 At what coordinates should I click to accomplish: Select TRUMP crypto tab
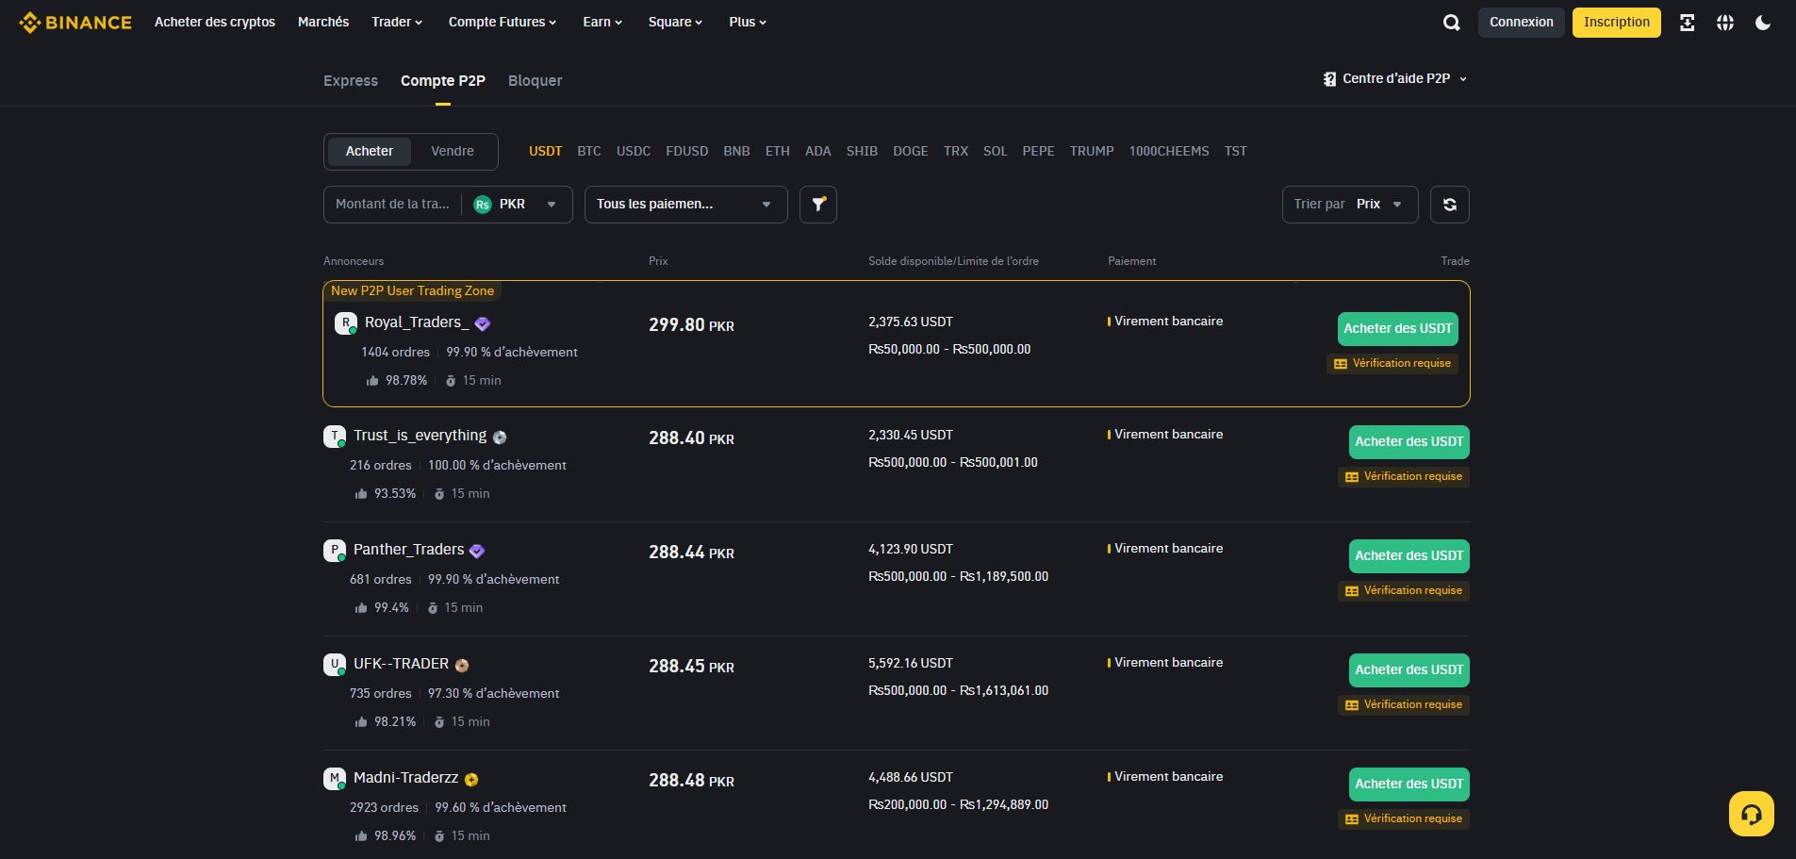(x=1092, y=151)
